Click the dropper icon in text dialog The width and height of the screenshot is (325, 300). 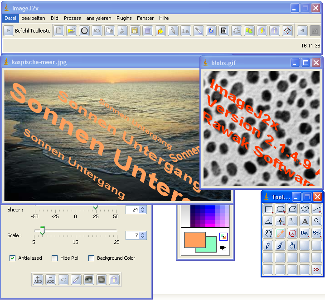point(76,280)
